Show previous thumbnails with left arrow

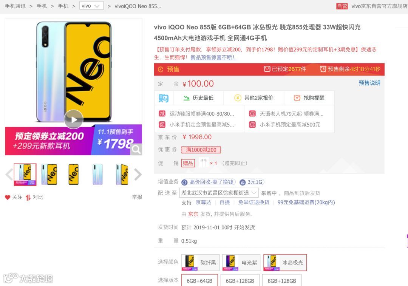pyautogui.click(x=9, y=175)
